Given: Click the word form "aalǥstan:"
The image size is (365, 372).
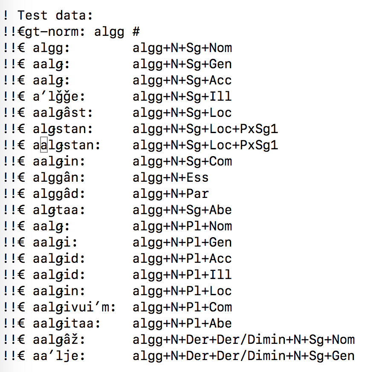Looking at the screenshot, I should (x=66, y=145).
